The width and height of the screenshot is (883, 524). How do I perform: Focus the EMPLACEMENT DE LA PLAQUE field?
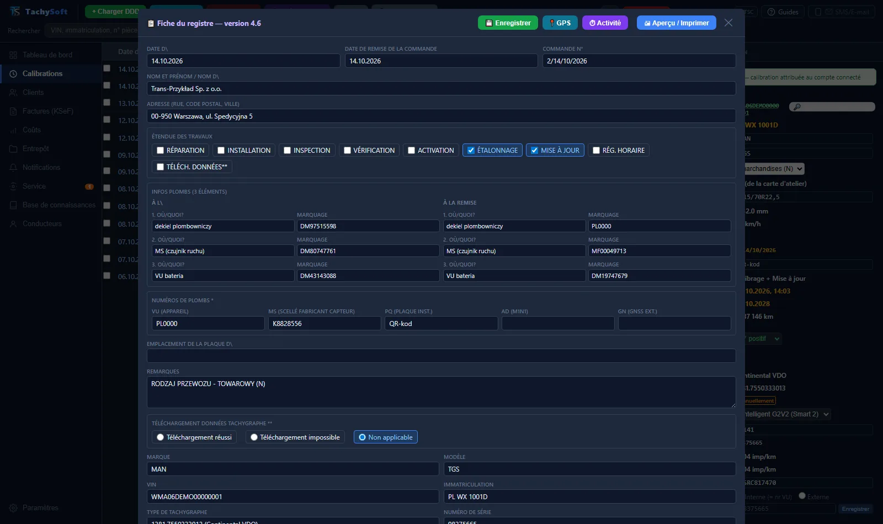[441, 356]
